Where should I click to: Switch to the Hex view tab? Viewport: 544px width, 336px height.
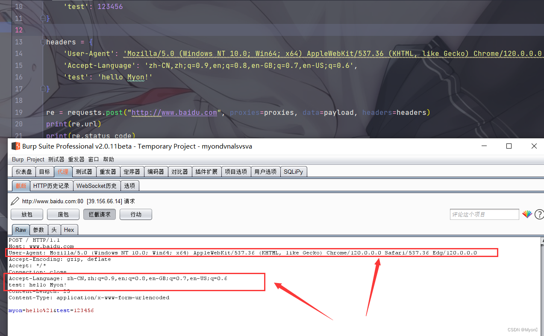[69, 230]
